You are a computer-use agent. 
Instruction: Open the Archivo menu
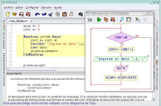pyautogui.click(x=9, y=8)
